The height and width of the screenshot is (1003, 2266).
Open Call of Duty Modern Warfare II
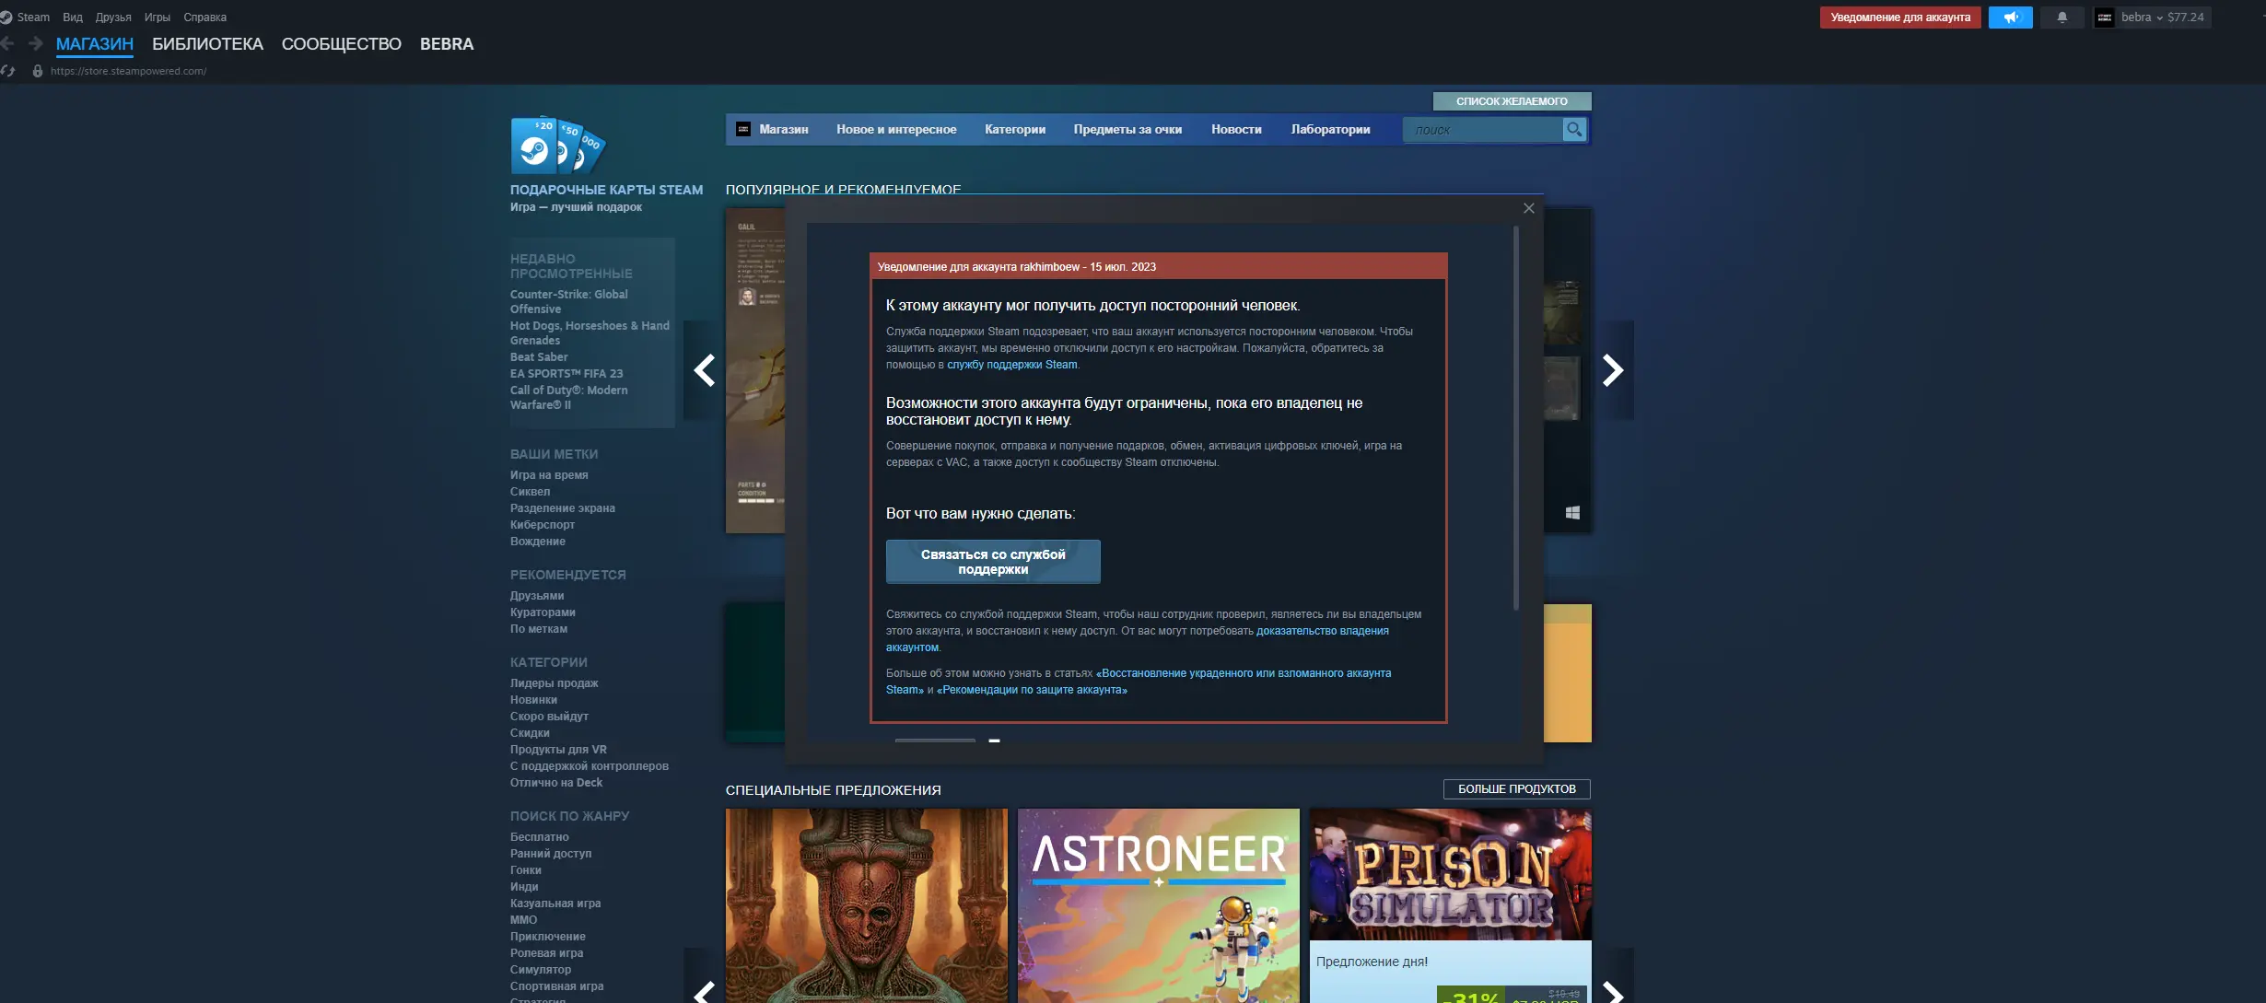(x=569, y=398)
